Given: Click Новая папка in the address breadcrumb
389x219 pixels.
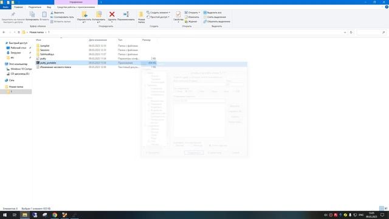Looking at the screenshot, I should [36, 32].
